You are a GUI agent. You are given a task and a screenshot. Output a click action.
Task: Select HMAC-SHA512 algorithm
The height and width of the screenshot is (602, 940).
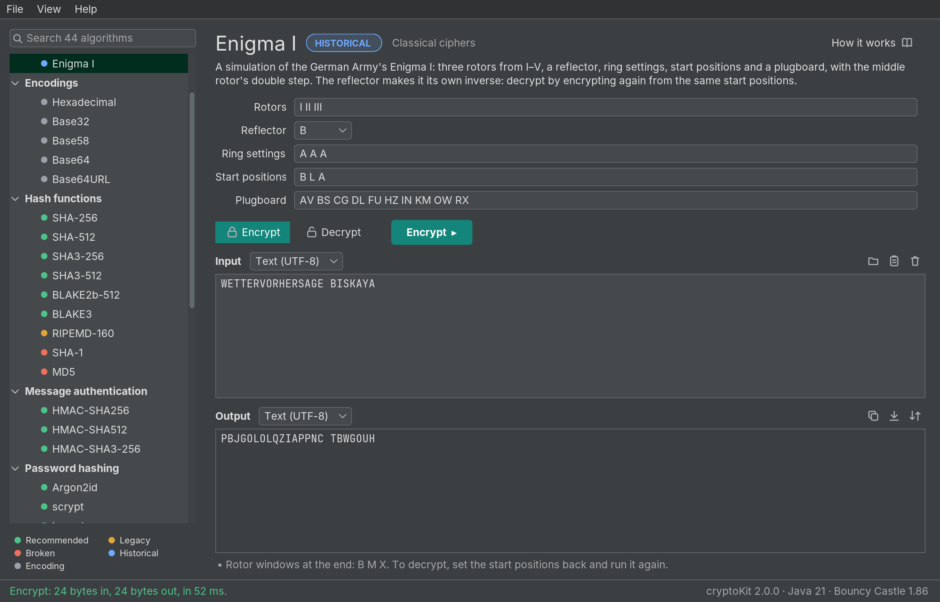click(99, 430)
